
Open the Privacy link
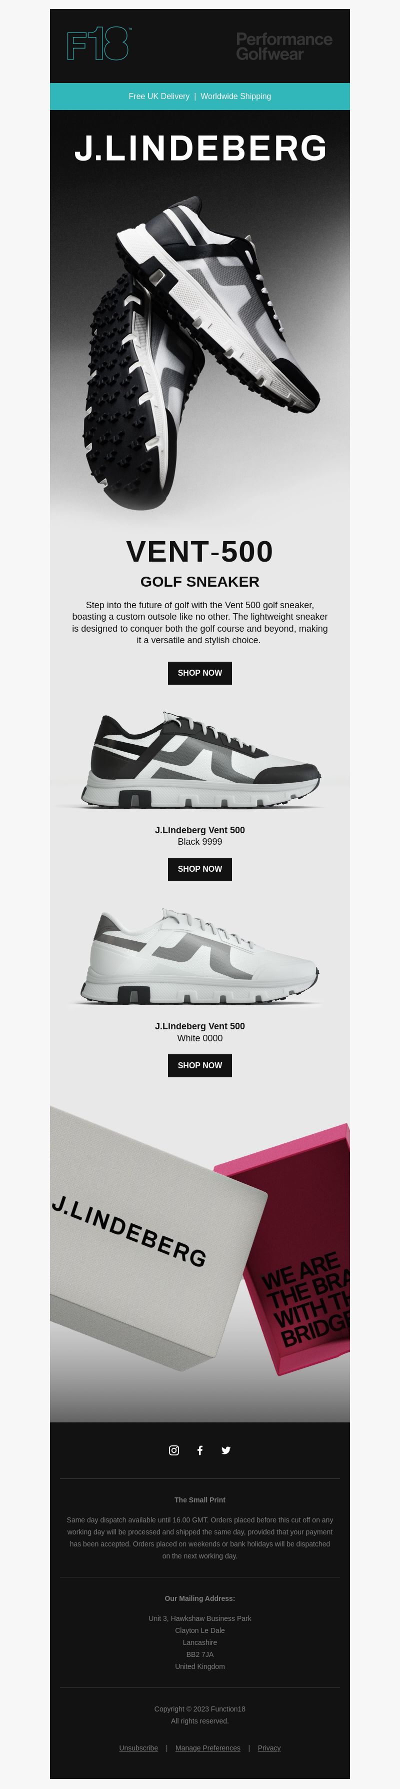[x=269, y=1748]
